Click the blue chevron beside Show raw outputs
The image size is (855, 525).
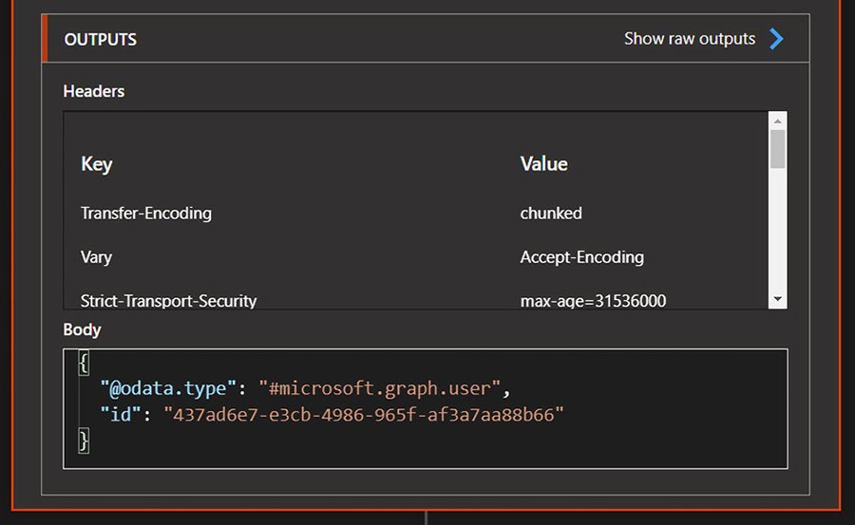776,39
